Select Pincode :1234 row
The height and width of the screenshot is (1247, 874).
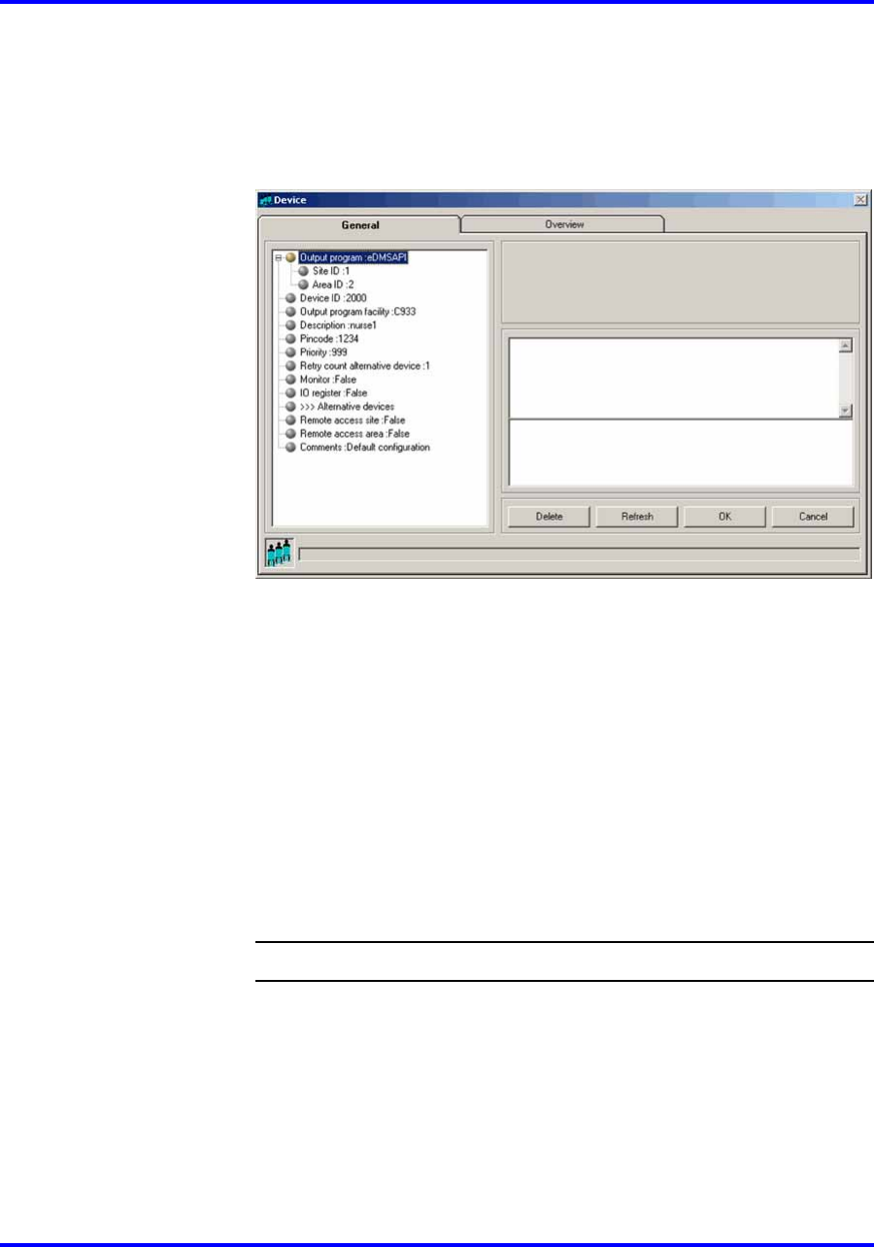click(x=330, y=339)
